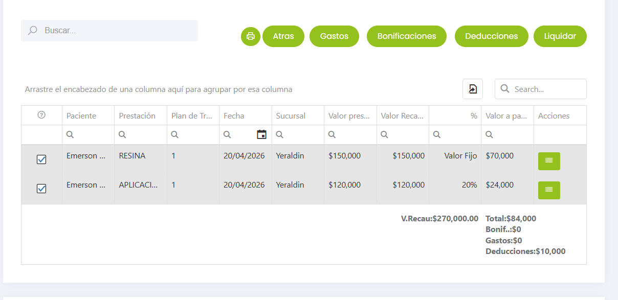Click the export file icon
The image size is (618, 300).
tap(473, 89)
